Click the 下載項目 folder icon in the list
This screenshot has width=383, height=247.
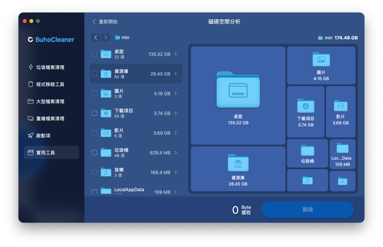coord(106,113)
